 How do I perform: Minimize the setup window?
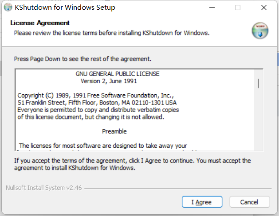[x=216, y=8]
